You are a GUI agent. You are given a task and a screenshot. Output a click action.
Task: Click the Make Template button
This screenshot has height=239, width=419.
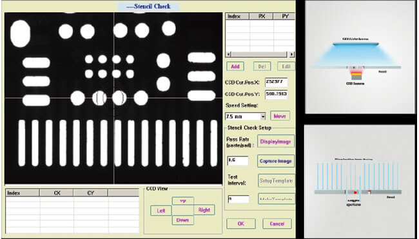[277, 199]
